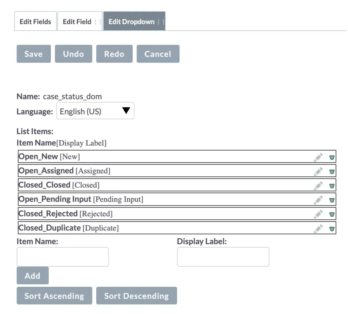Switch to the Edit Fields tab
The image size is (348, 314).
pyautogui.click(x=35, y=21)
